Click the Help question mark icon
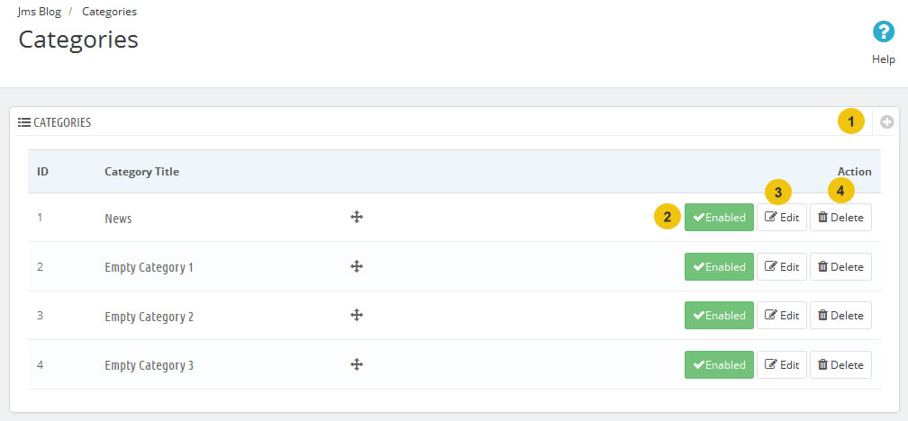This screenshot has height=421, width=908. click(884, 32)
